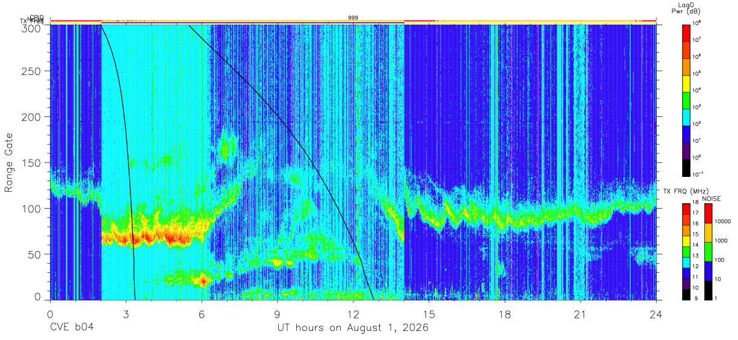
Task: Click the black segment of TX FRQ colorbar
Action: tap(686, 294)
